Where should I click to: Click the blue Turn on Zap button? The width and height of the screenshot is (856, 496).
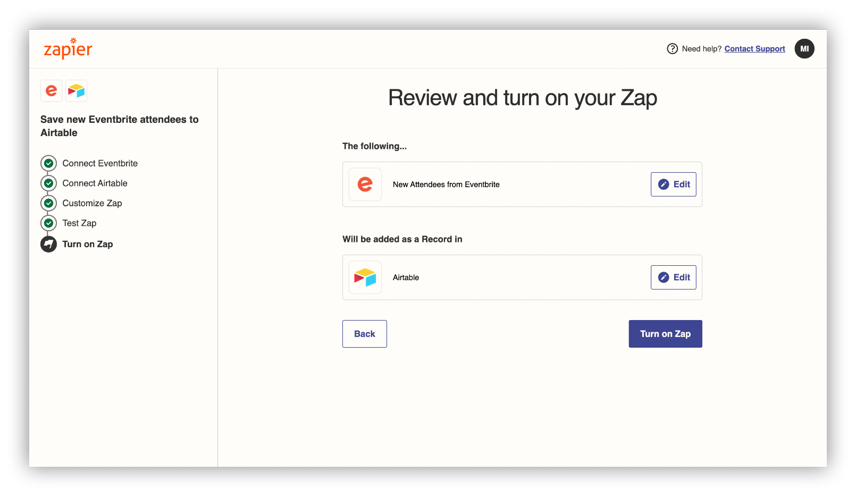(665, 334)
